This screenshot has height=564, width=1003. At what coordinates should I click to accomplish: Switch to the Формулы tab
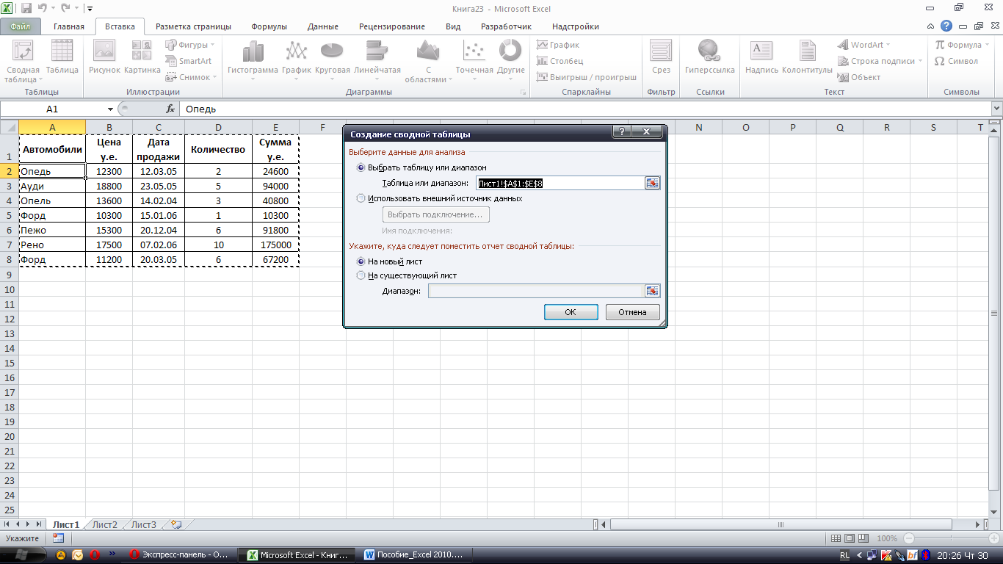click(x=269, y=26)
